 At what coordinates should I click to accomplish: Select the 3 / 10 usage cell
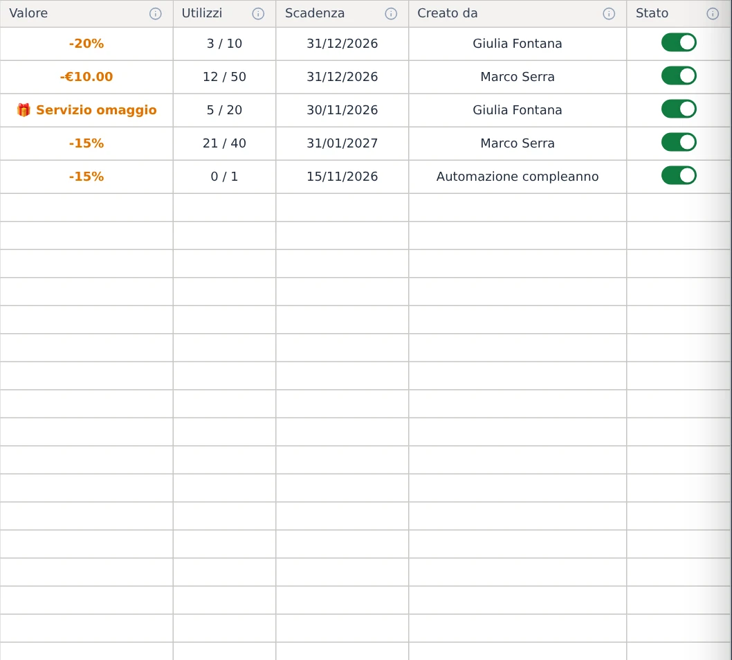pyautogui.click(x=225, y=44)
